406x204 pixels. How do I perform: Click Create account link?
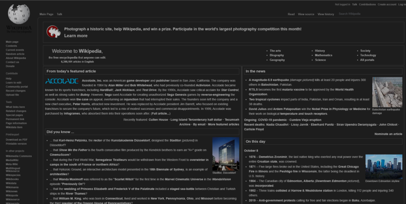(x=387, y=4)
